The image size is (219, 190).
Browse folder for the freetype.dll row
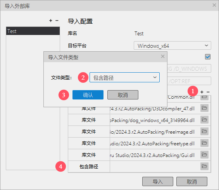[205, 143]
